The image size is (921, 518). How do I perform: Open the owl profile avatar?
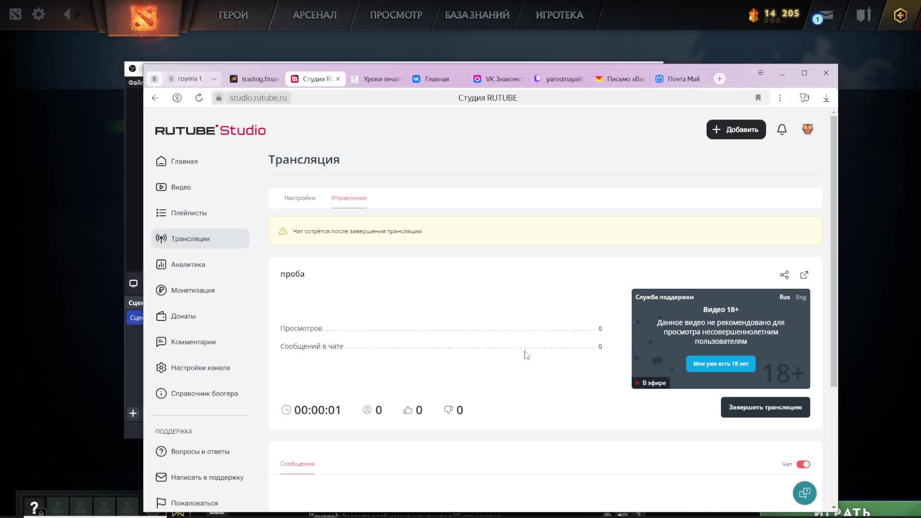(x=807, y=129)
